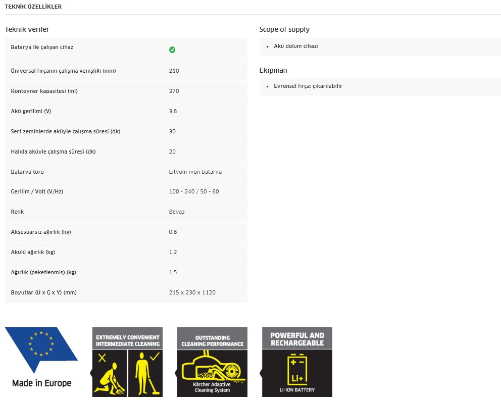Click the Aksesuarsız ağırlık (kg) label
Viewport: 501px width, 400px height.
click(x=41, y=232)
